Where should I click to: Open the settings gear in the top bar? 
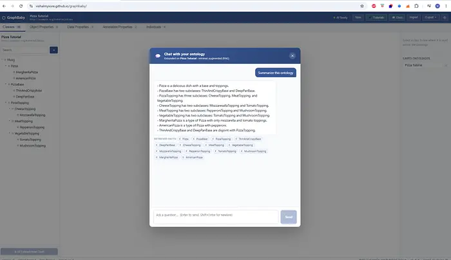[x=445, y=17]
